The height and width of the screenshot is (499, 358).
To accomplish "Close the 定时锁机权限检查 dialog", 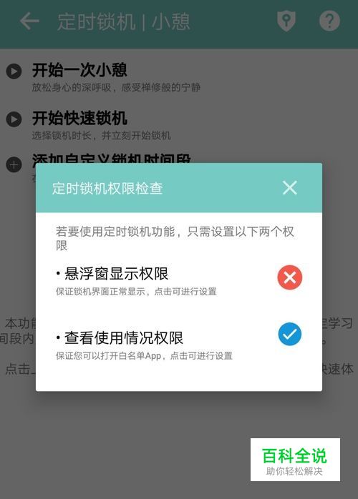I will click(x=290, y=187).
